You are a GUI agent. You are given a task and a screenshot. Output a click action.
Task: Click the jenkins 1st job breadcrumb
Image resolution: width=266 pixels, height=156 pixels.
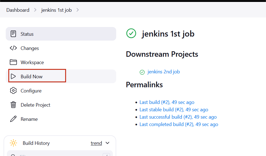56,10
